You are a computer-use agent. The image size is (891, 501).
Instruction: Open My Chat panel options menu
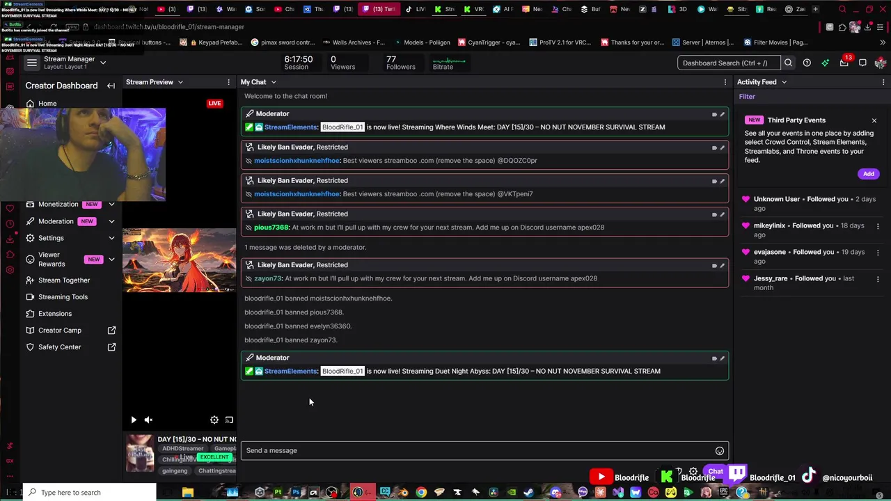(x=725, y=82)
